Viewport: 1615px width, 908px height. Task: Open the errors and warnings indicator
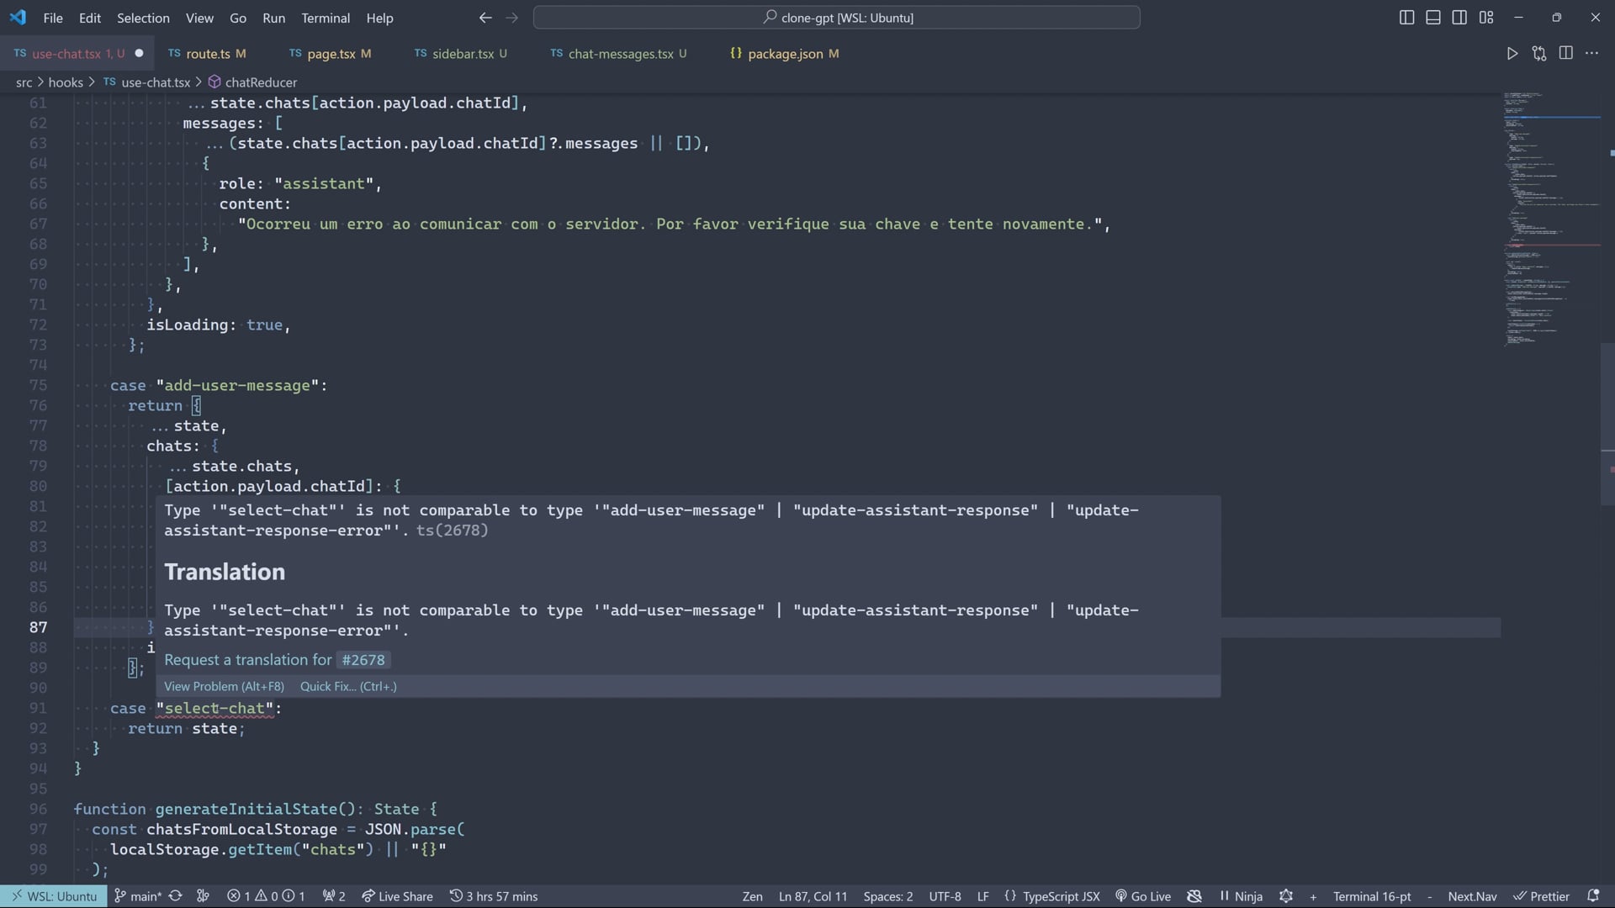pyautogui.click(x=266, y=896)
